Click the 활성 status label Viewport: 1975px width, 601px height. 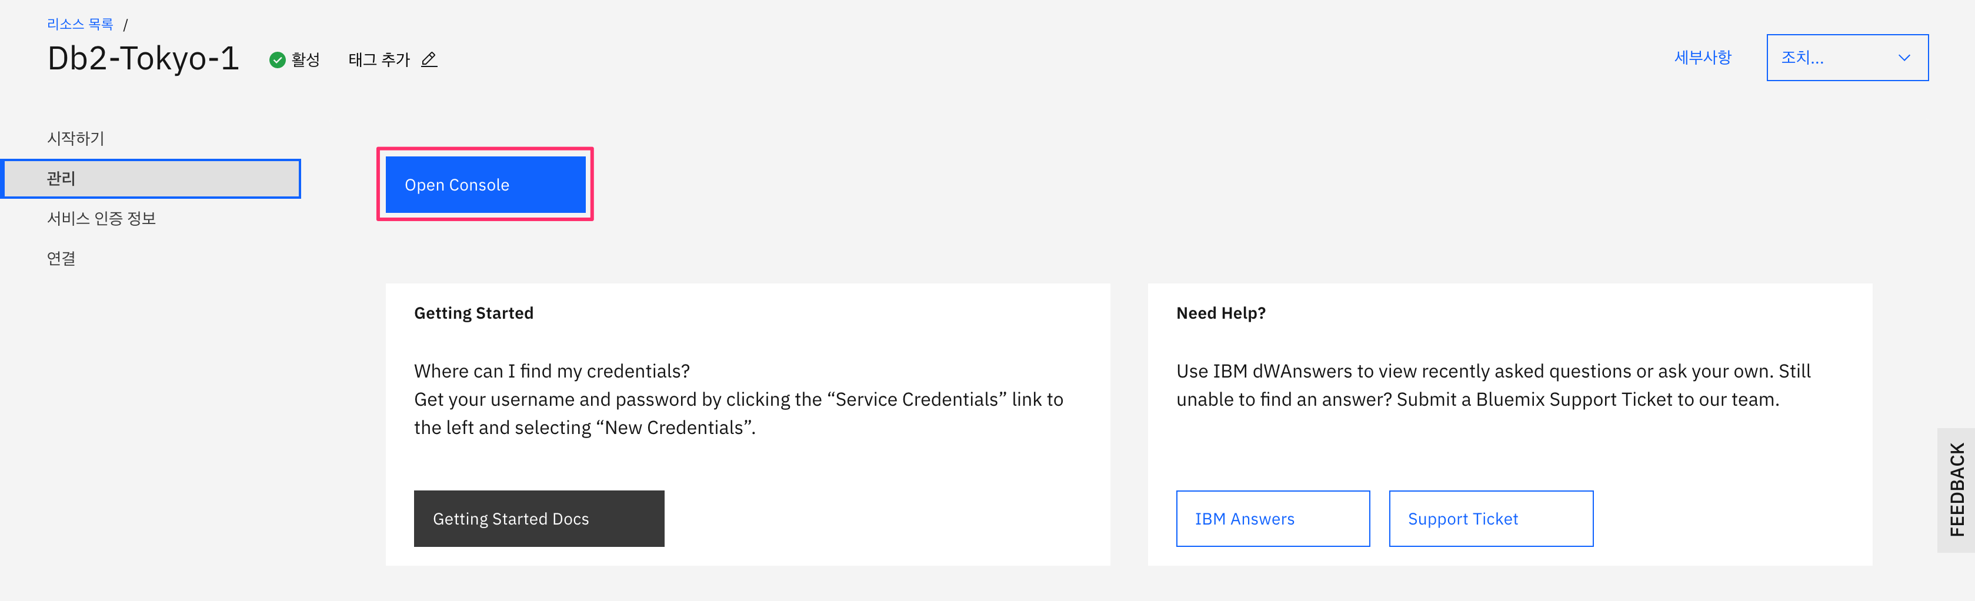[305, 60]
